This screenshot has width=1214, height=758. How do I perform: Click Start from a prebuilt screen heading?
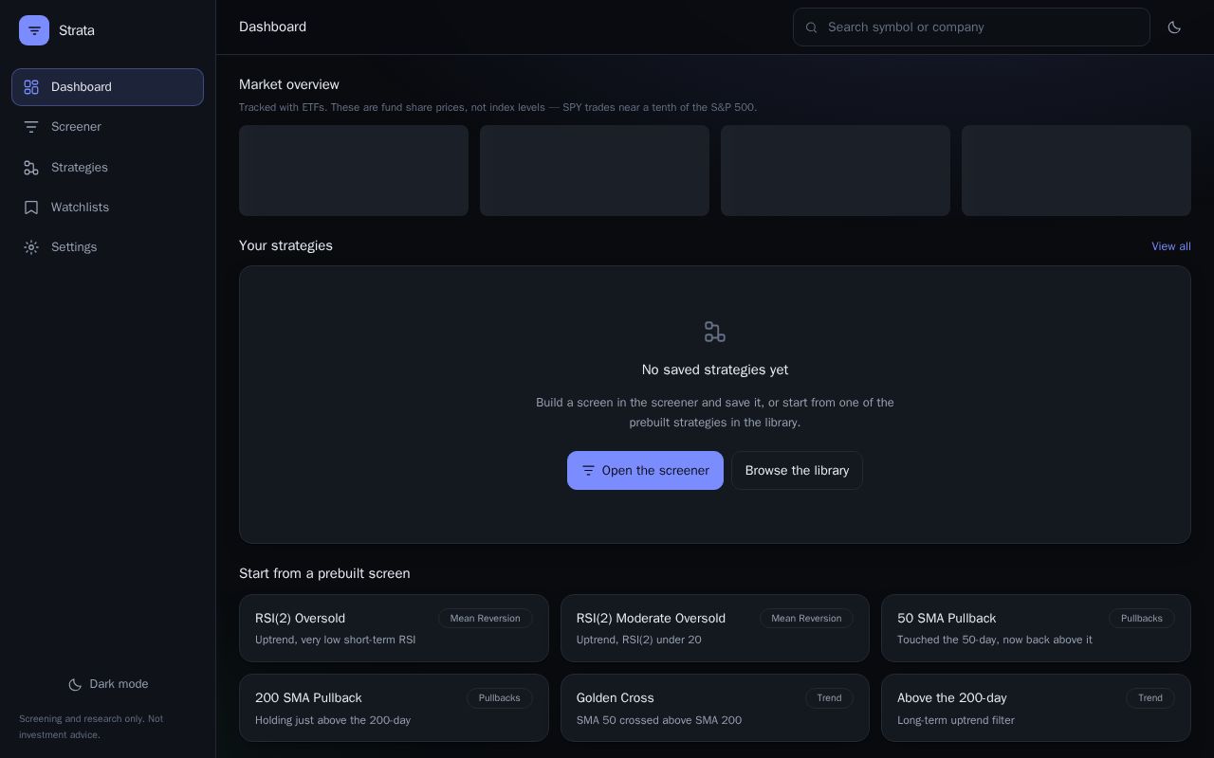(x=324, y=573)
